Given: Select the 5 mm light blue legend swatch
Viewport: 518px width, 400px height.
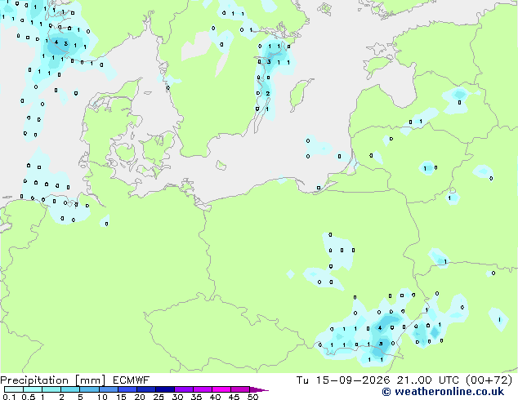Looking at the screenshot, I should point(89,389).
